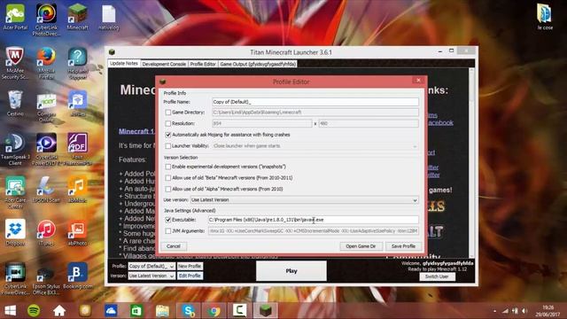Screen dimensions: 567x319
Task: Open the iTunes desktop icon
Action: coord(46,232)
